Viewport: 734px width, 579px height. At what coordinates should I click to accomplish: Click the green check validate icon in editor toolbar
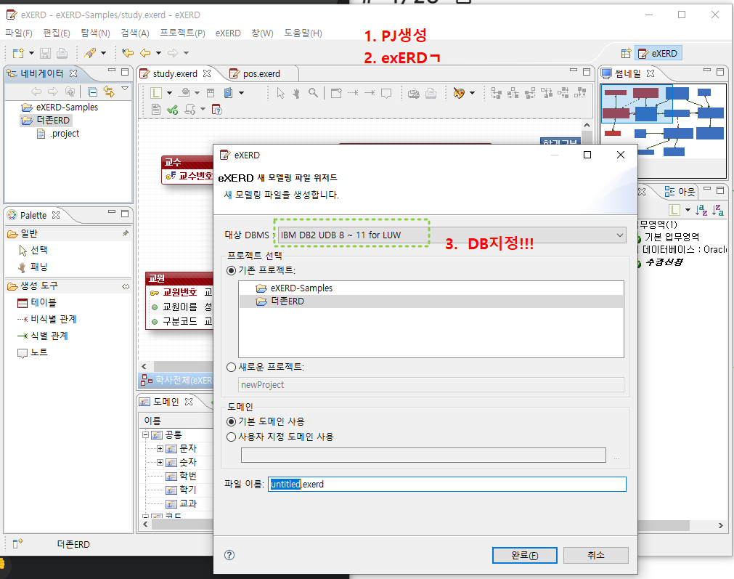(172, 110)
